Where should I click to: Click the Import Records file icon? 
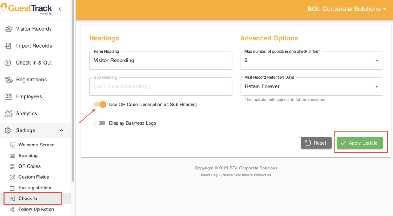tap(8, 46)
